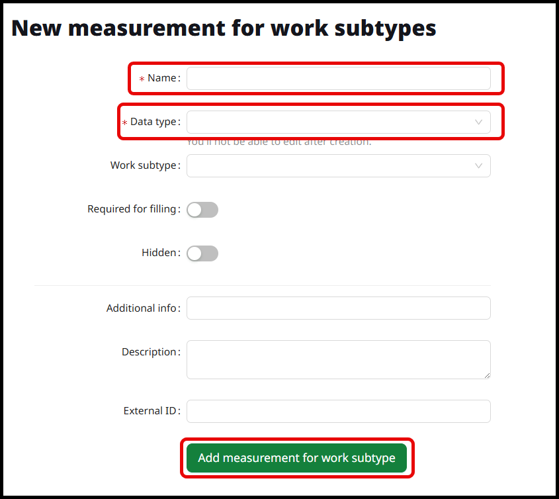The image size is (559, 499).
Task: Click the Additional info label
Action: coord(142,308)
